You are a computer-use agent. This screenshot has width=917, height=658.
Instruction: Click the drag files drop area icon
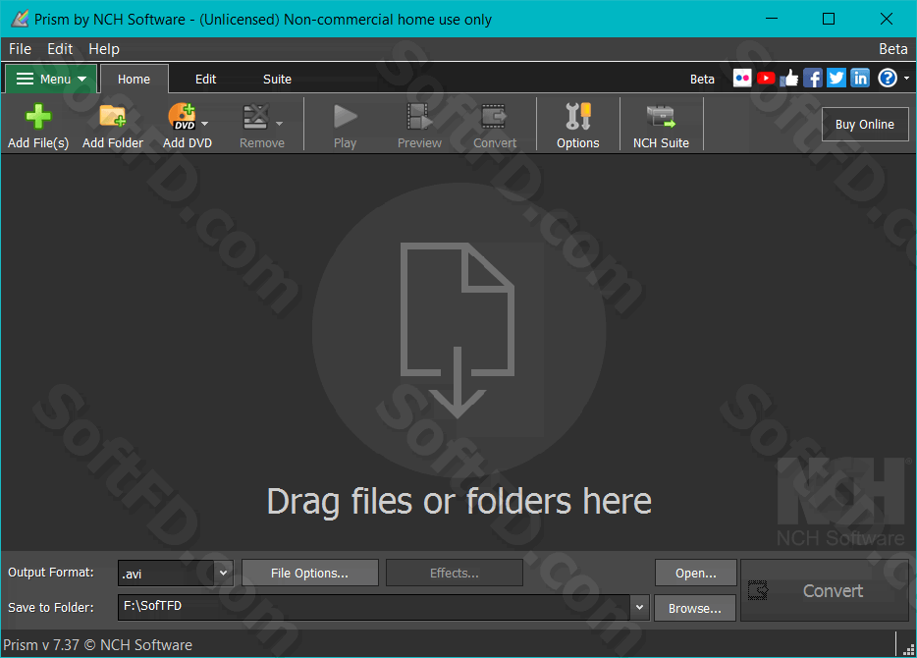458,330
